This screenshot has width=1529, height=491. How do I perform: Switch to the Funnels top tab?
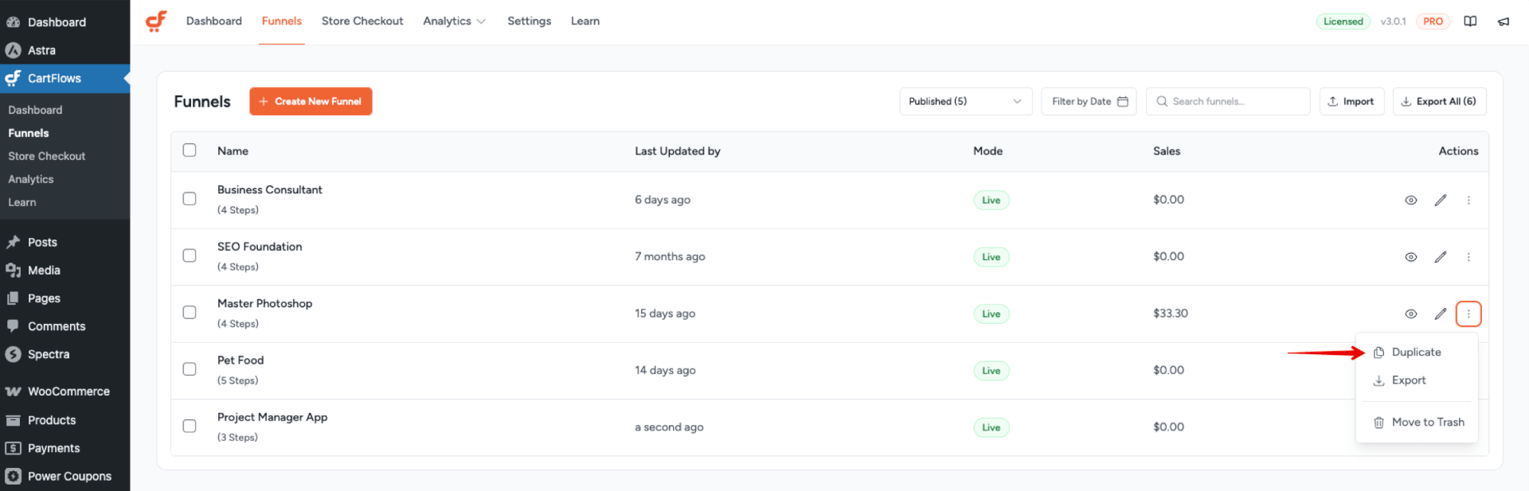click(x=282, y=21)
